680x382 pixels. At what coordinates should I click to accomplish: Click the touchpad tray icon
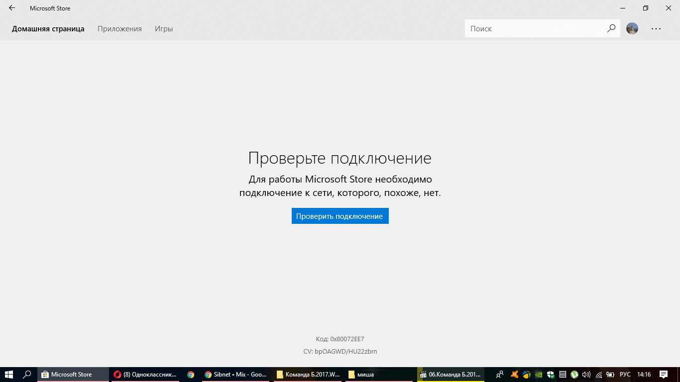pyautogui.click(x=563, y=374)
